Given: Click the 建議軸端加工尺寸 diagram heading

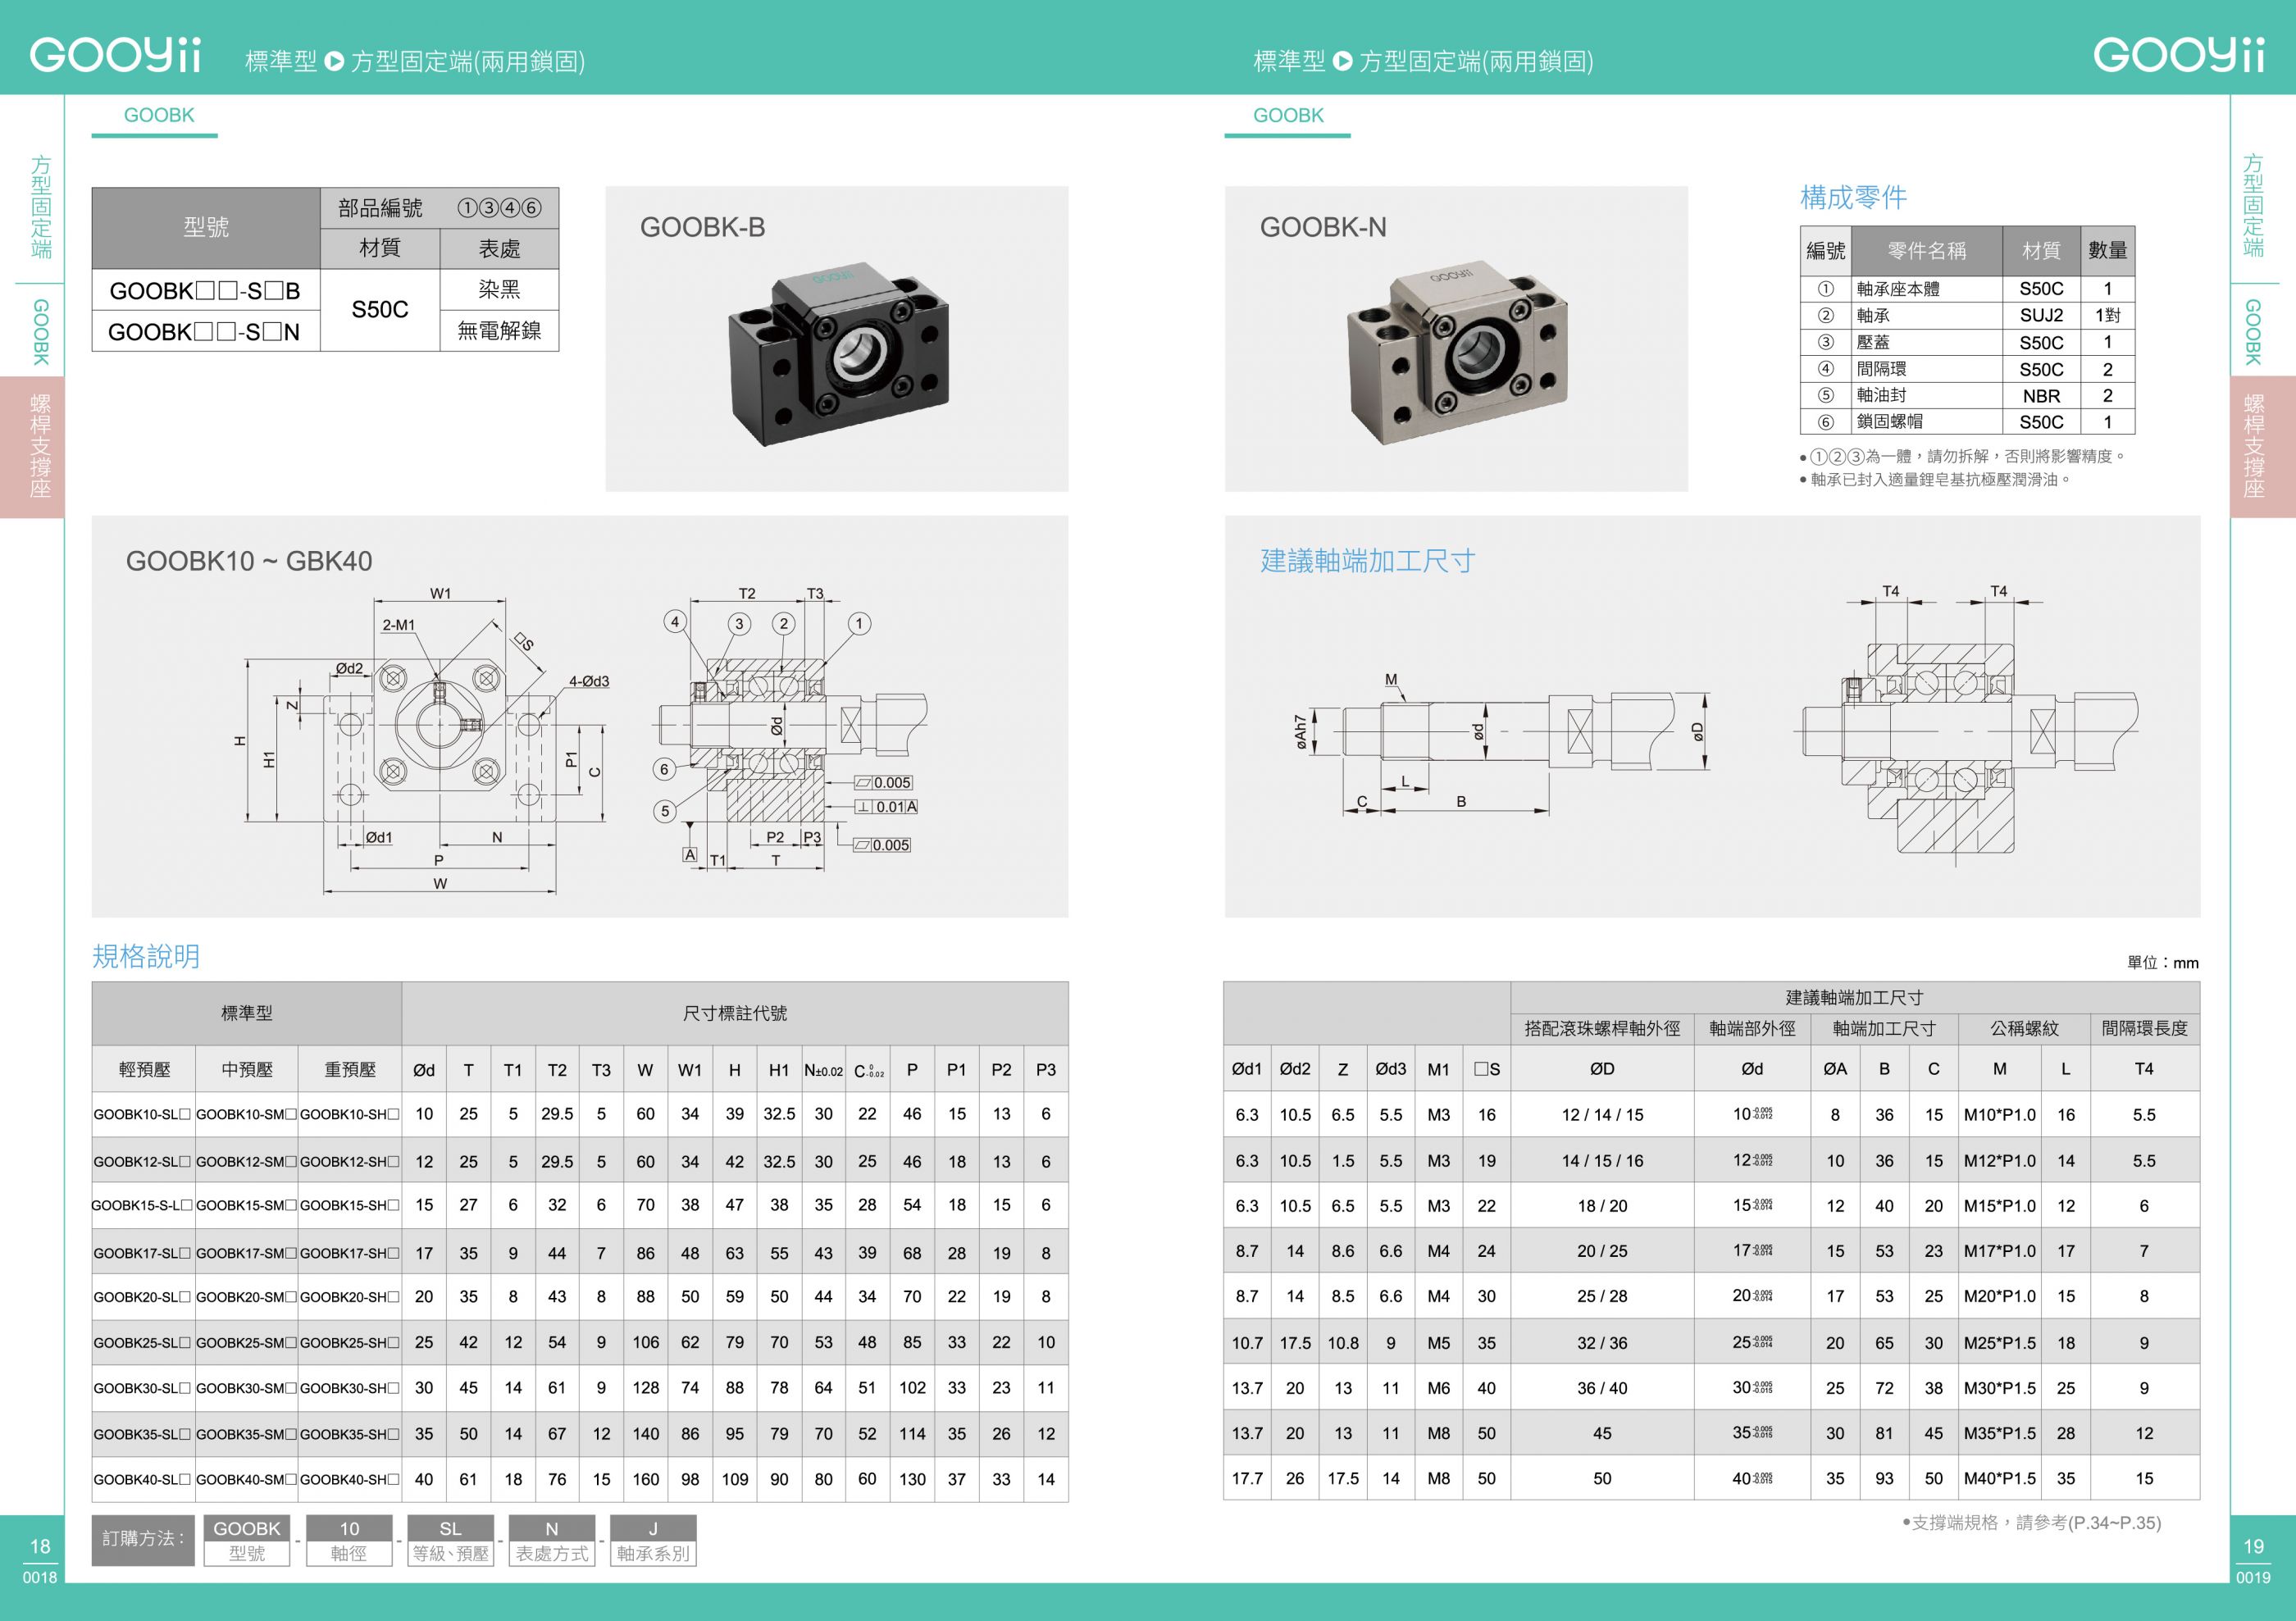Looking at the screenshot, I should click(1367, 561).
